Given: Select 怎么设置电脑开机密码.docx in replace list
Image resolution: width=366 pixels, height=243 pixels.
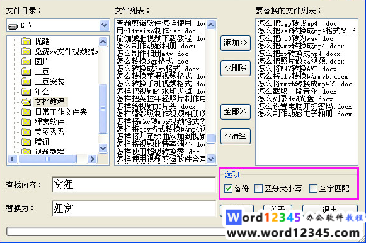Looking at the screenshot, I should (305, 106).
